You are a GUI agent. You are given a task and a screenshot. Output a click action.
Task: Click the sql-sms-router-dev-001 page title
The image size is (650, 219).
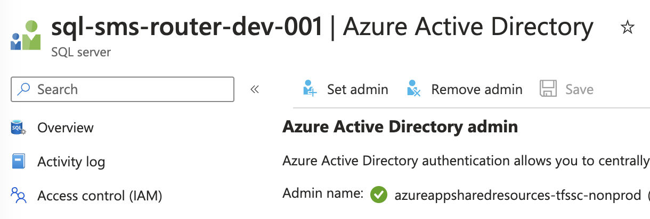(x=187, y=27)
